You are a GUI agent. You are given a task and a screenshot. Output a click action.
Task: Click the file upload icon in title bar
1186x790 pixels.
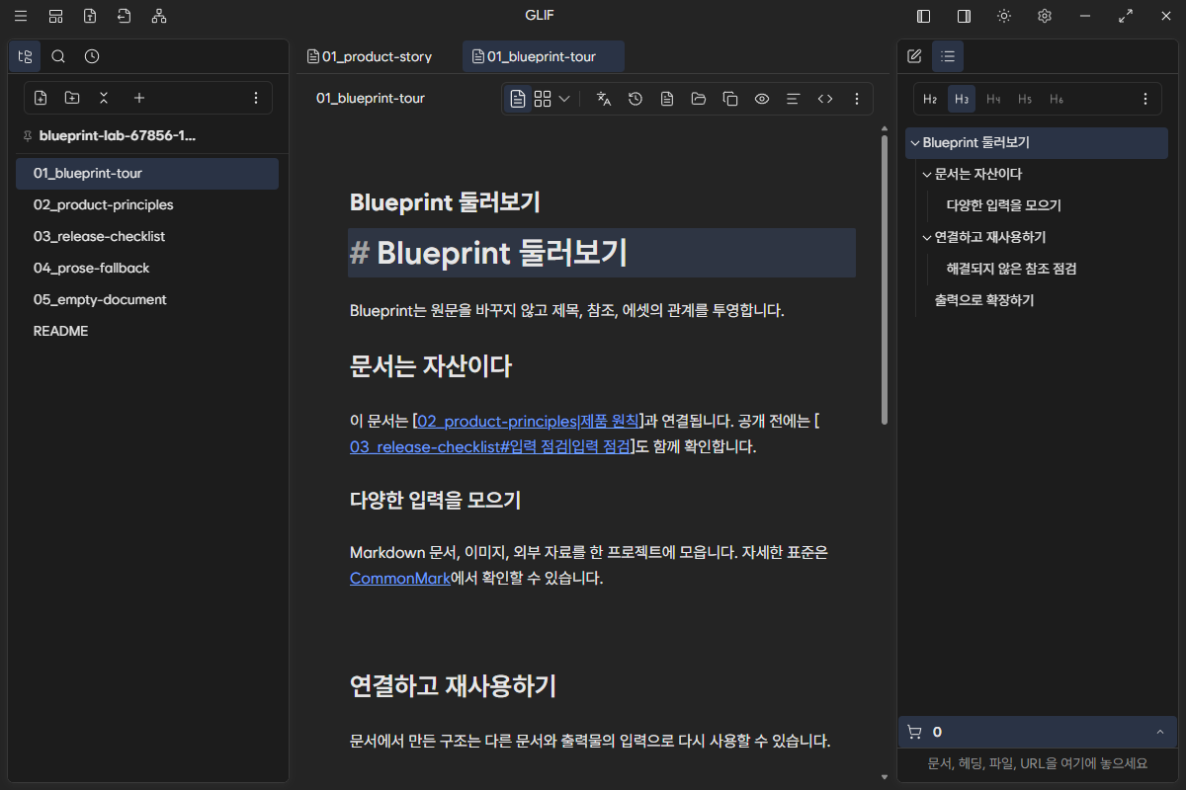[x=90, y=16]
